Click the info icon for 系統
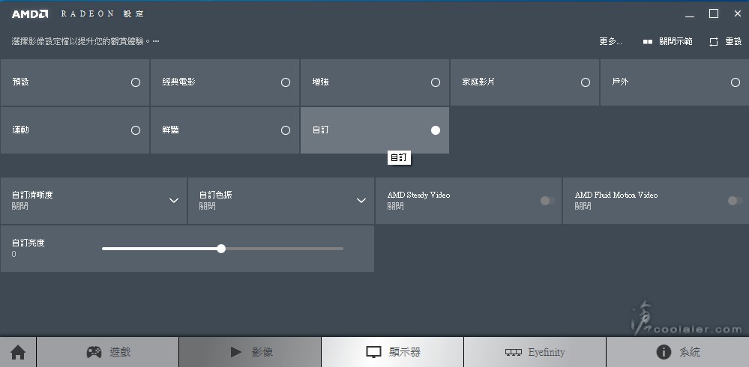 664,352
